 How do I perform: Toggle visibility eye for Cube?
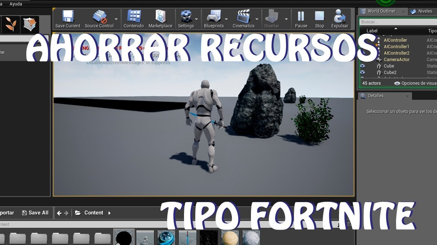tap(362, 66)
